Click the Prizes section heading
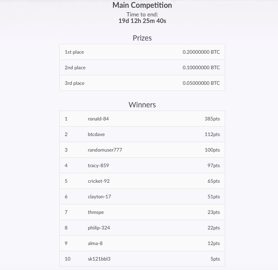Viewport: 278px width, 270px height. click(142, 38)
